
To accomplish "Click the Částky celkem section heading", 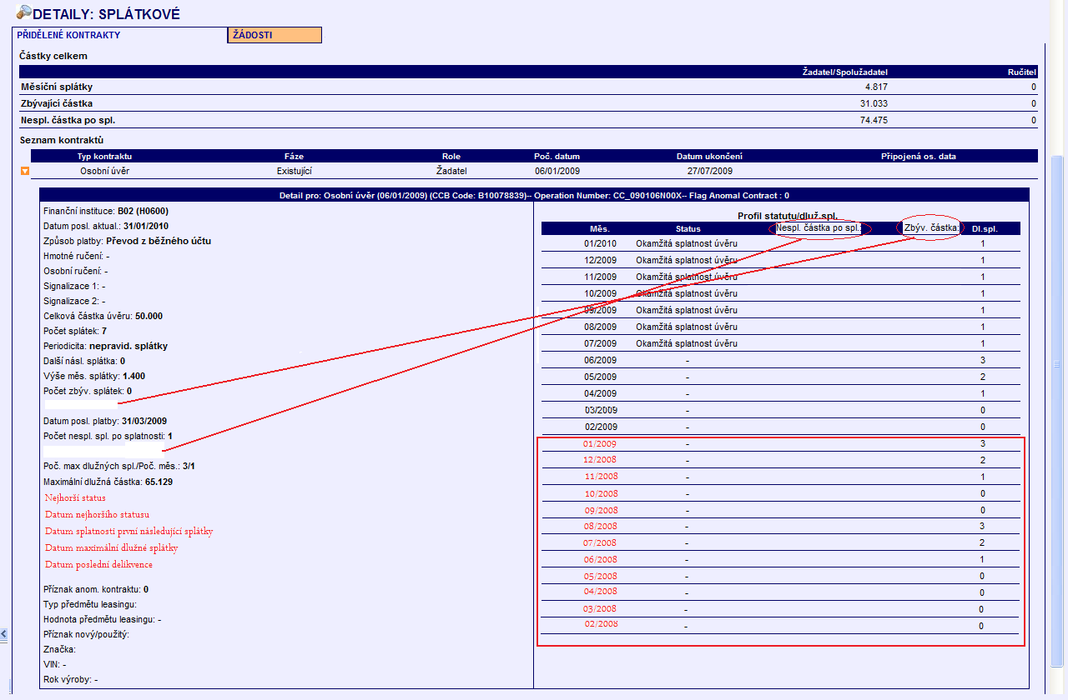I will click(x=53, y=56).
